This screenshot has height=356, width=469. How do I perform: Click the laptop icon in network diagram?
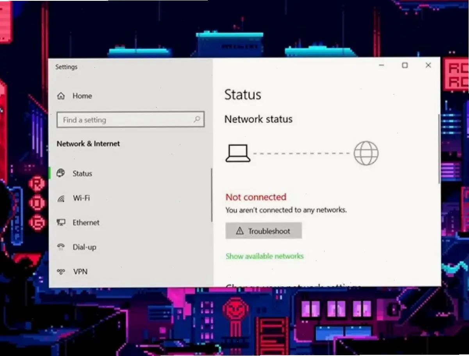tap(237, 153)
